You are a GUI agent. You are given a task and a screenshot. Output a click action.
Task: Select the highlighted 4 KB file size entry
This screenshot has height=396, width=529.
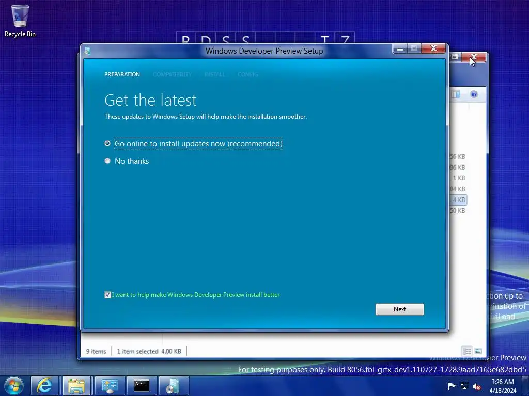point(459,200)
